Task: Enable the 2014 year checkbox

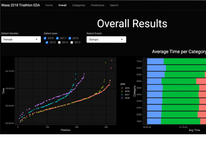Action: click(x=59, y=42)
